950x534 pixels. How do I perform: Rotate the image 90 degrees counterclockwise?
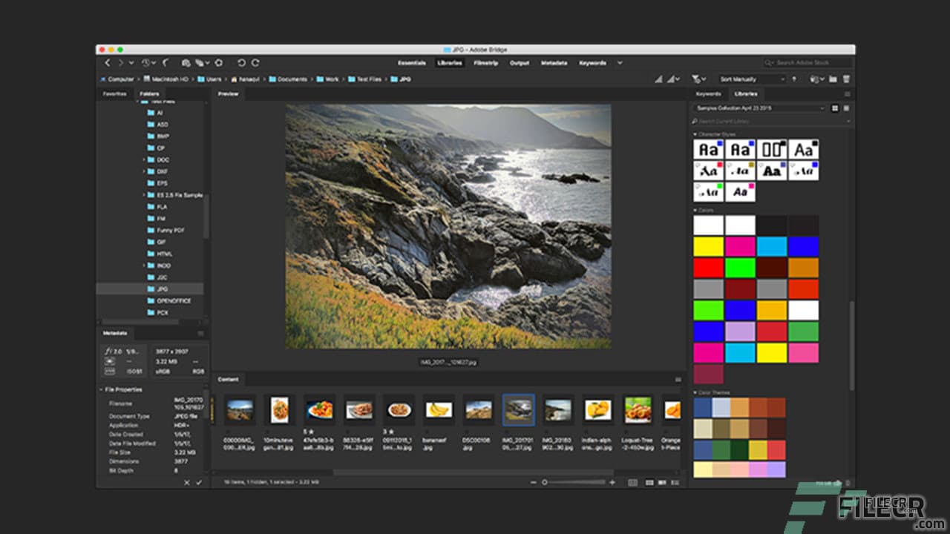[242, 63]
